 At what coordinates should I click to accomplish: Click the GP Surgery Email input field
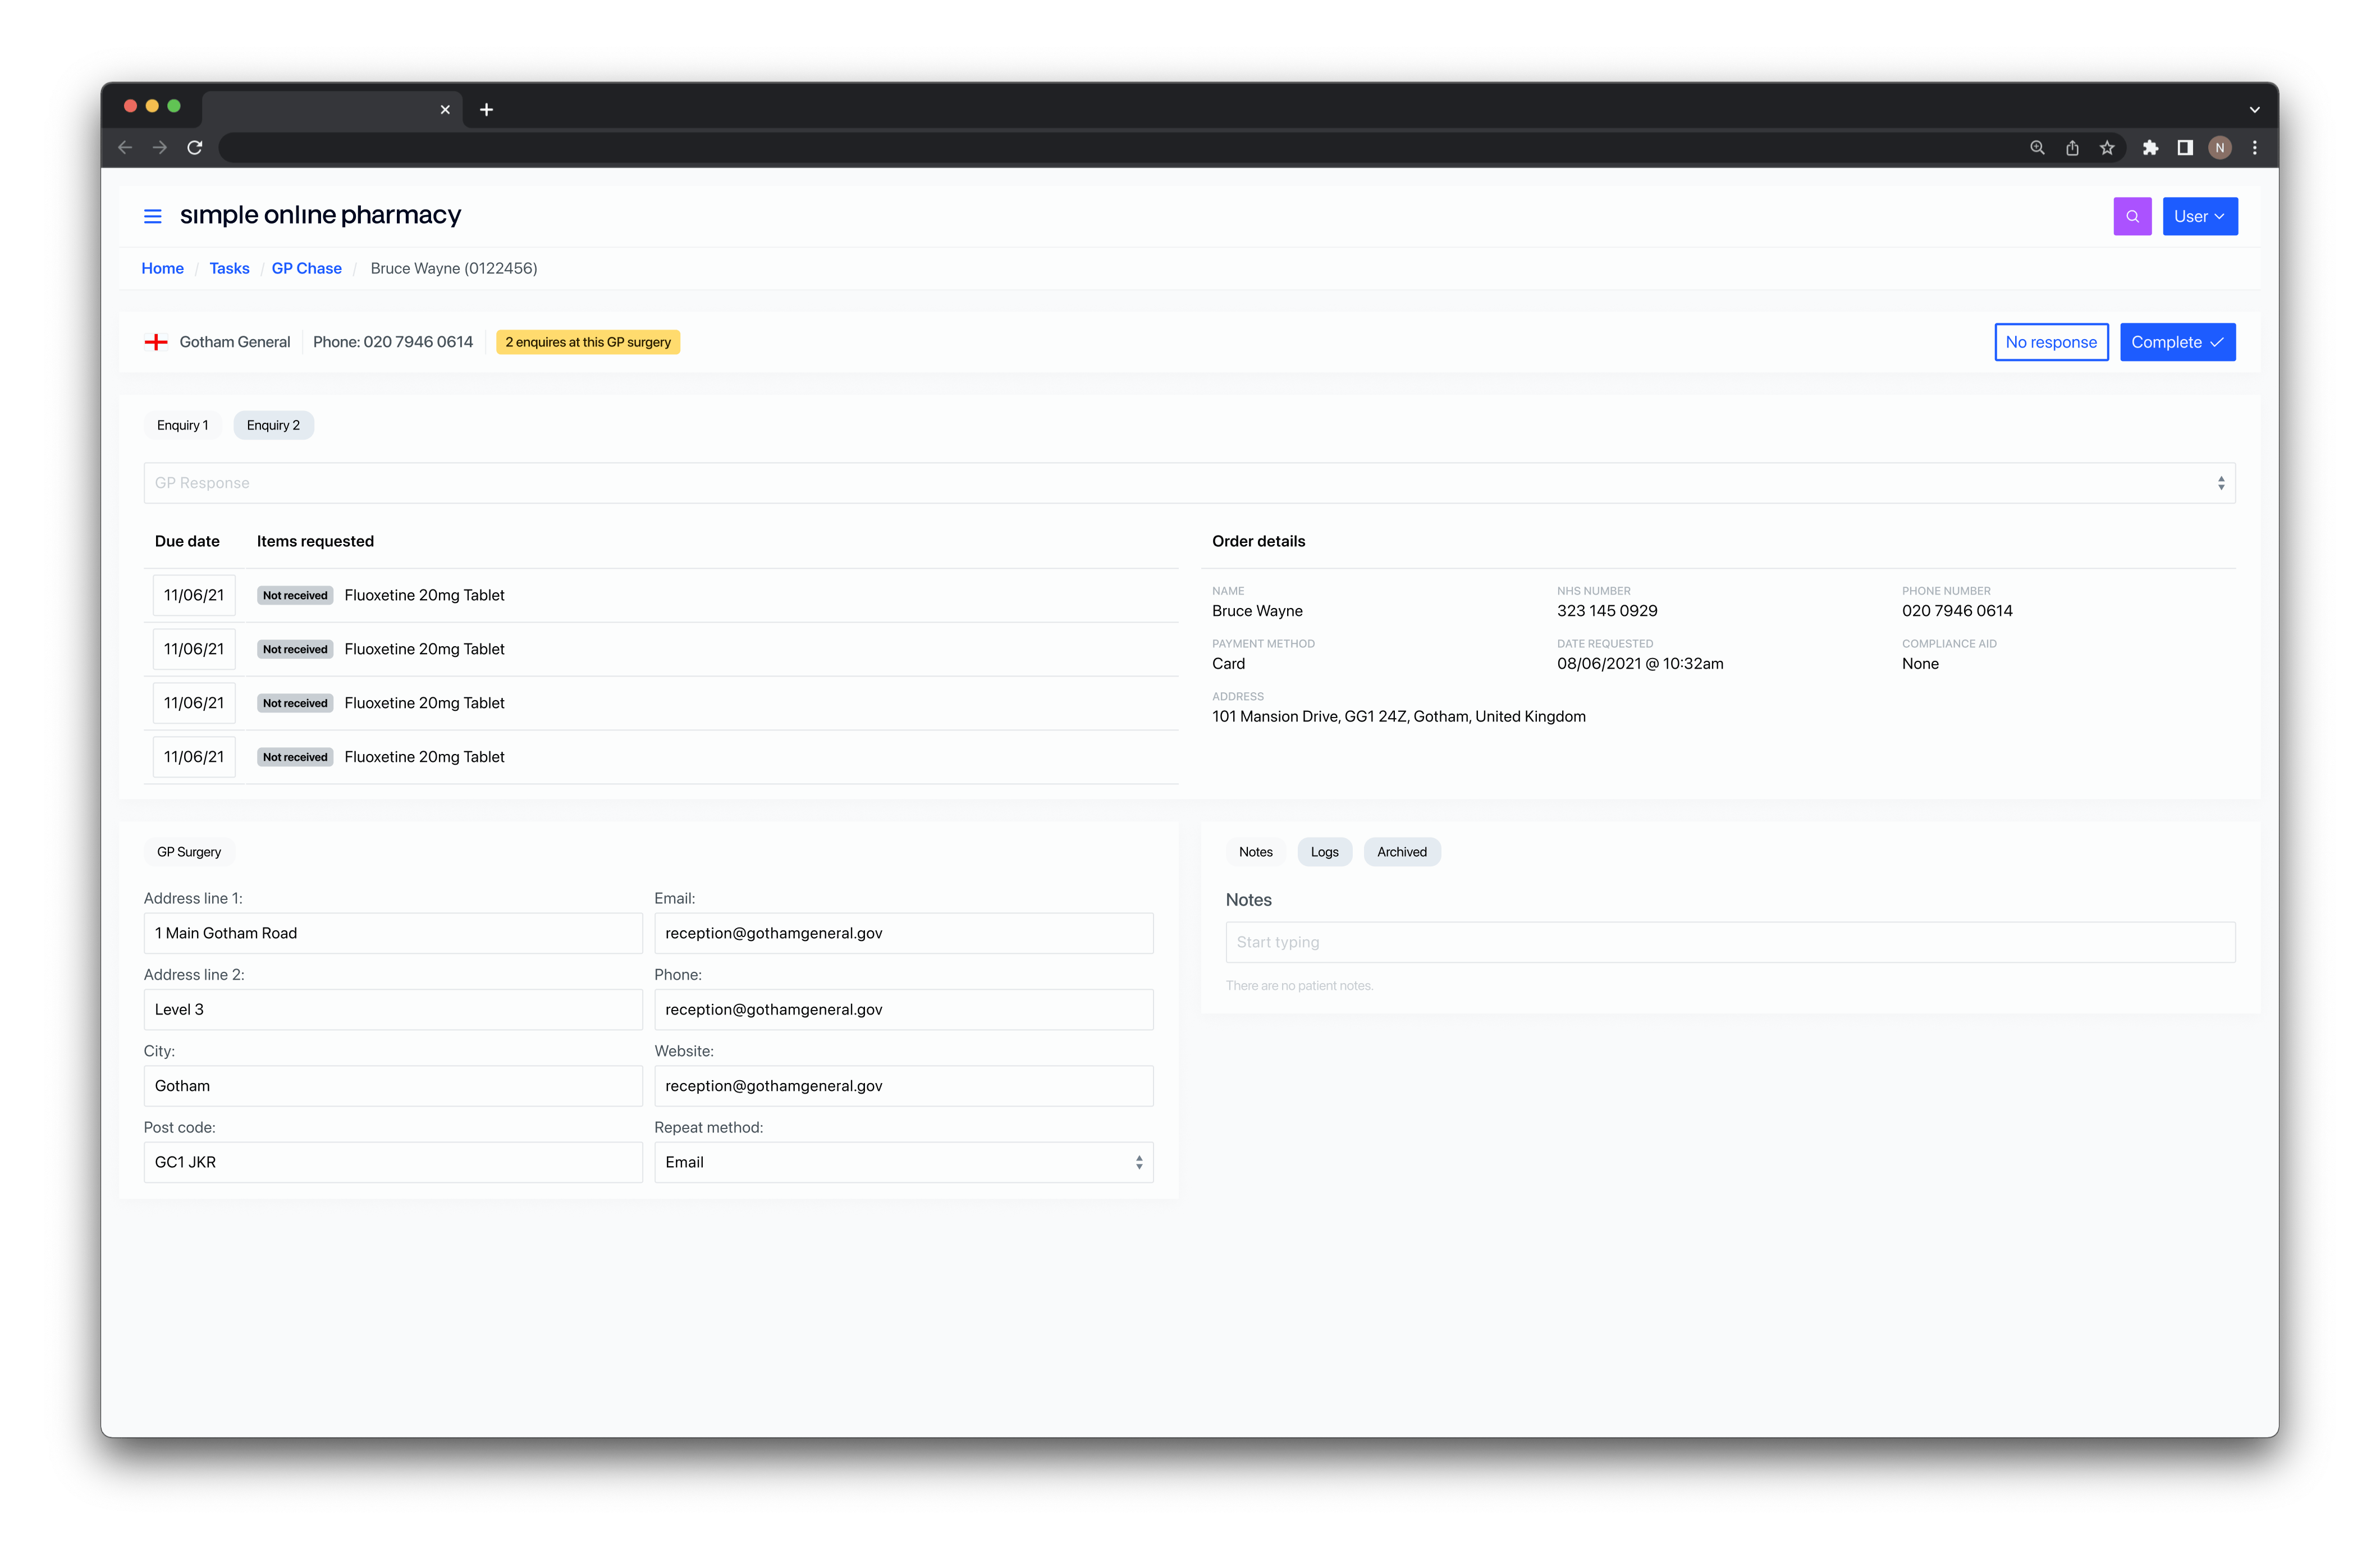[903, 933]
